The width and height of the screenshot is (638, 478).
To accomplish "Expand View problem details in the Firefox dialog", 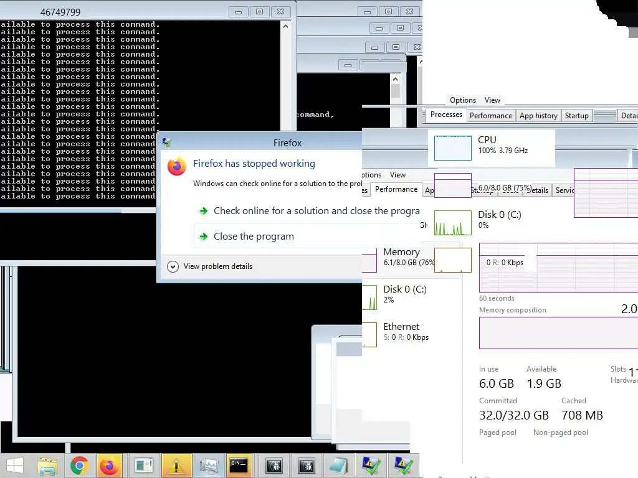I will (210, 266).
